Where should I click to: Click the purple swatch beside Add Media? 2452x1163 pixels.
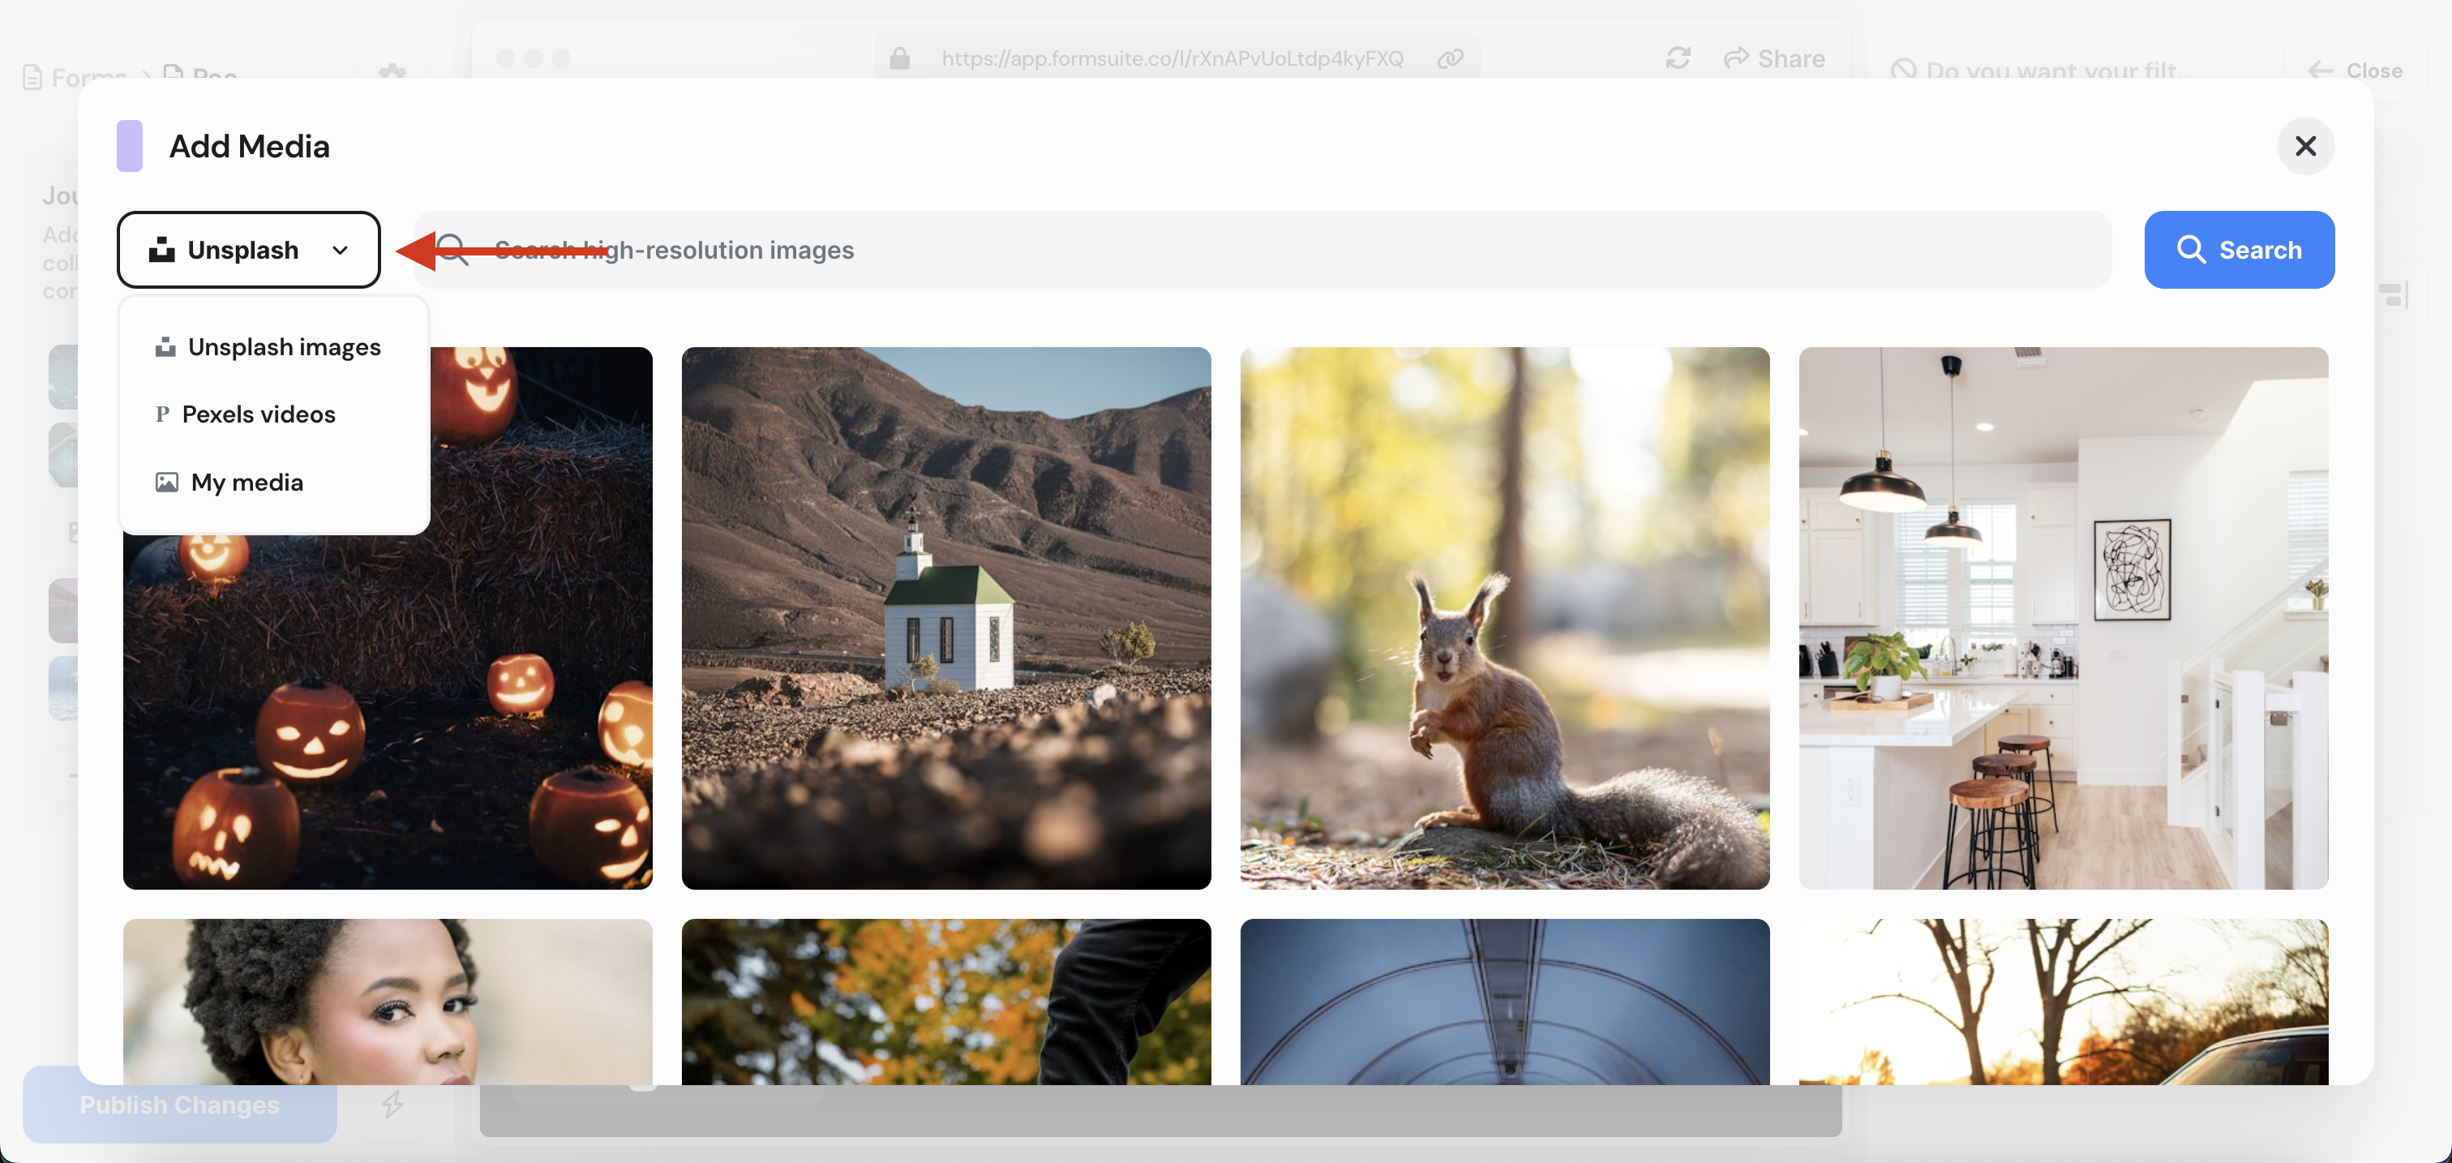(130, 146)
